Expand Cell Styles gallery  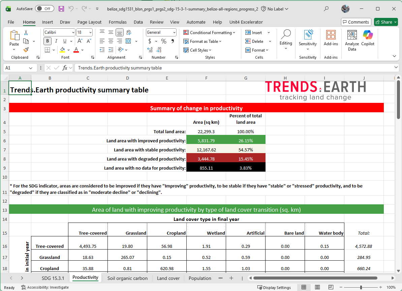[197, 50]
